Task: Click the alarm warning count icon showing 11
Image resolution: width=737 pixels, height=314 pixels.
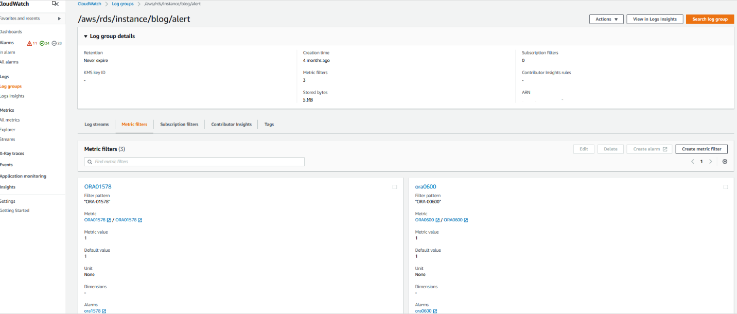Action: (x=32, y=43)
